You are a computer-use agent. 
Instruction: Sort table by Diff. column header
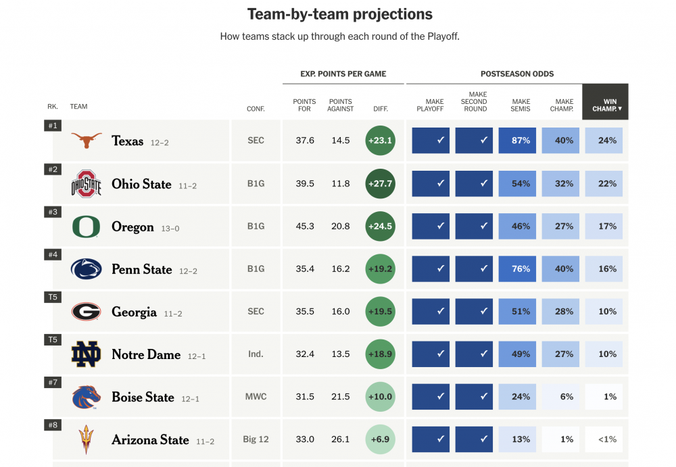(381, 108)
